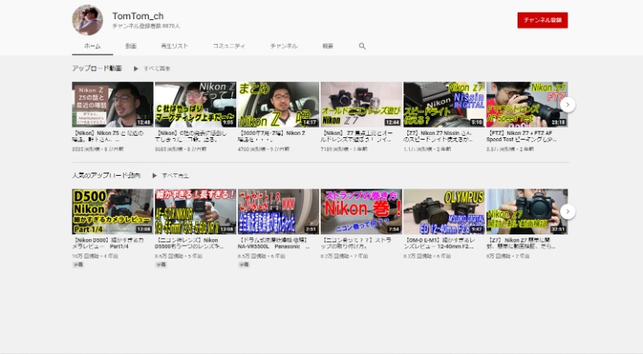
Task: Click the 字幕 badge under the Panasonic washer video
Action: (x=244, y=265)
